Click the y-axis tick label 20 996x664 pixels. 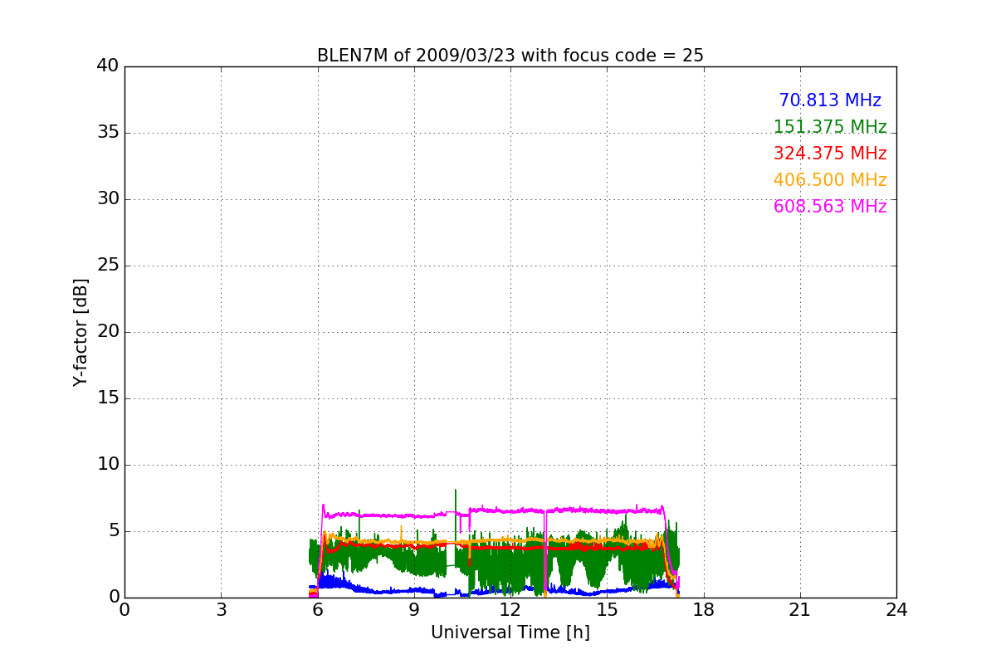pos(108,332)
